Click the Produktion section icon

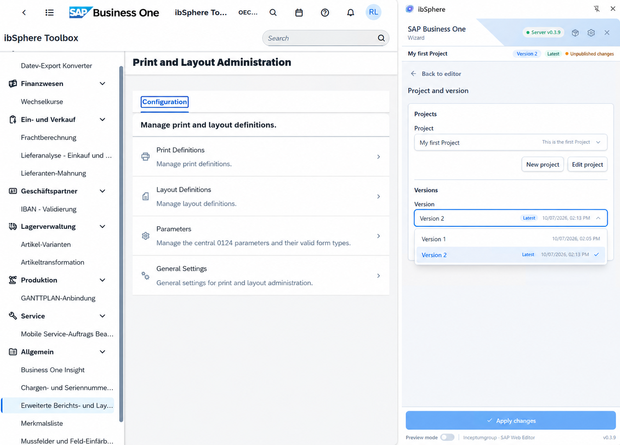pyautogui.click(x=13, y=280)
